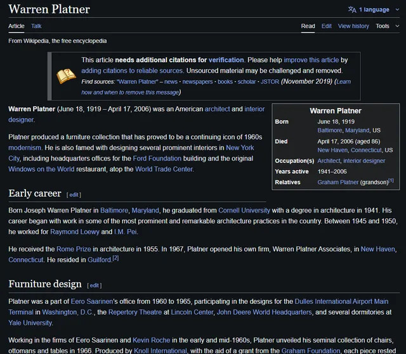Edit the Early career section
The height and width of the screenshot is (354, 406).
tap(74, 195)
